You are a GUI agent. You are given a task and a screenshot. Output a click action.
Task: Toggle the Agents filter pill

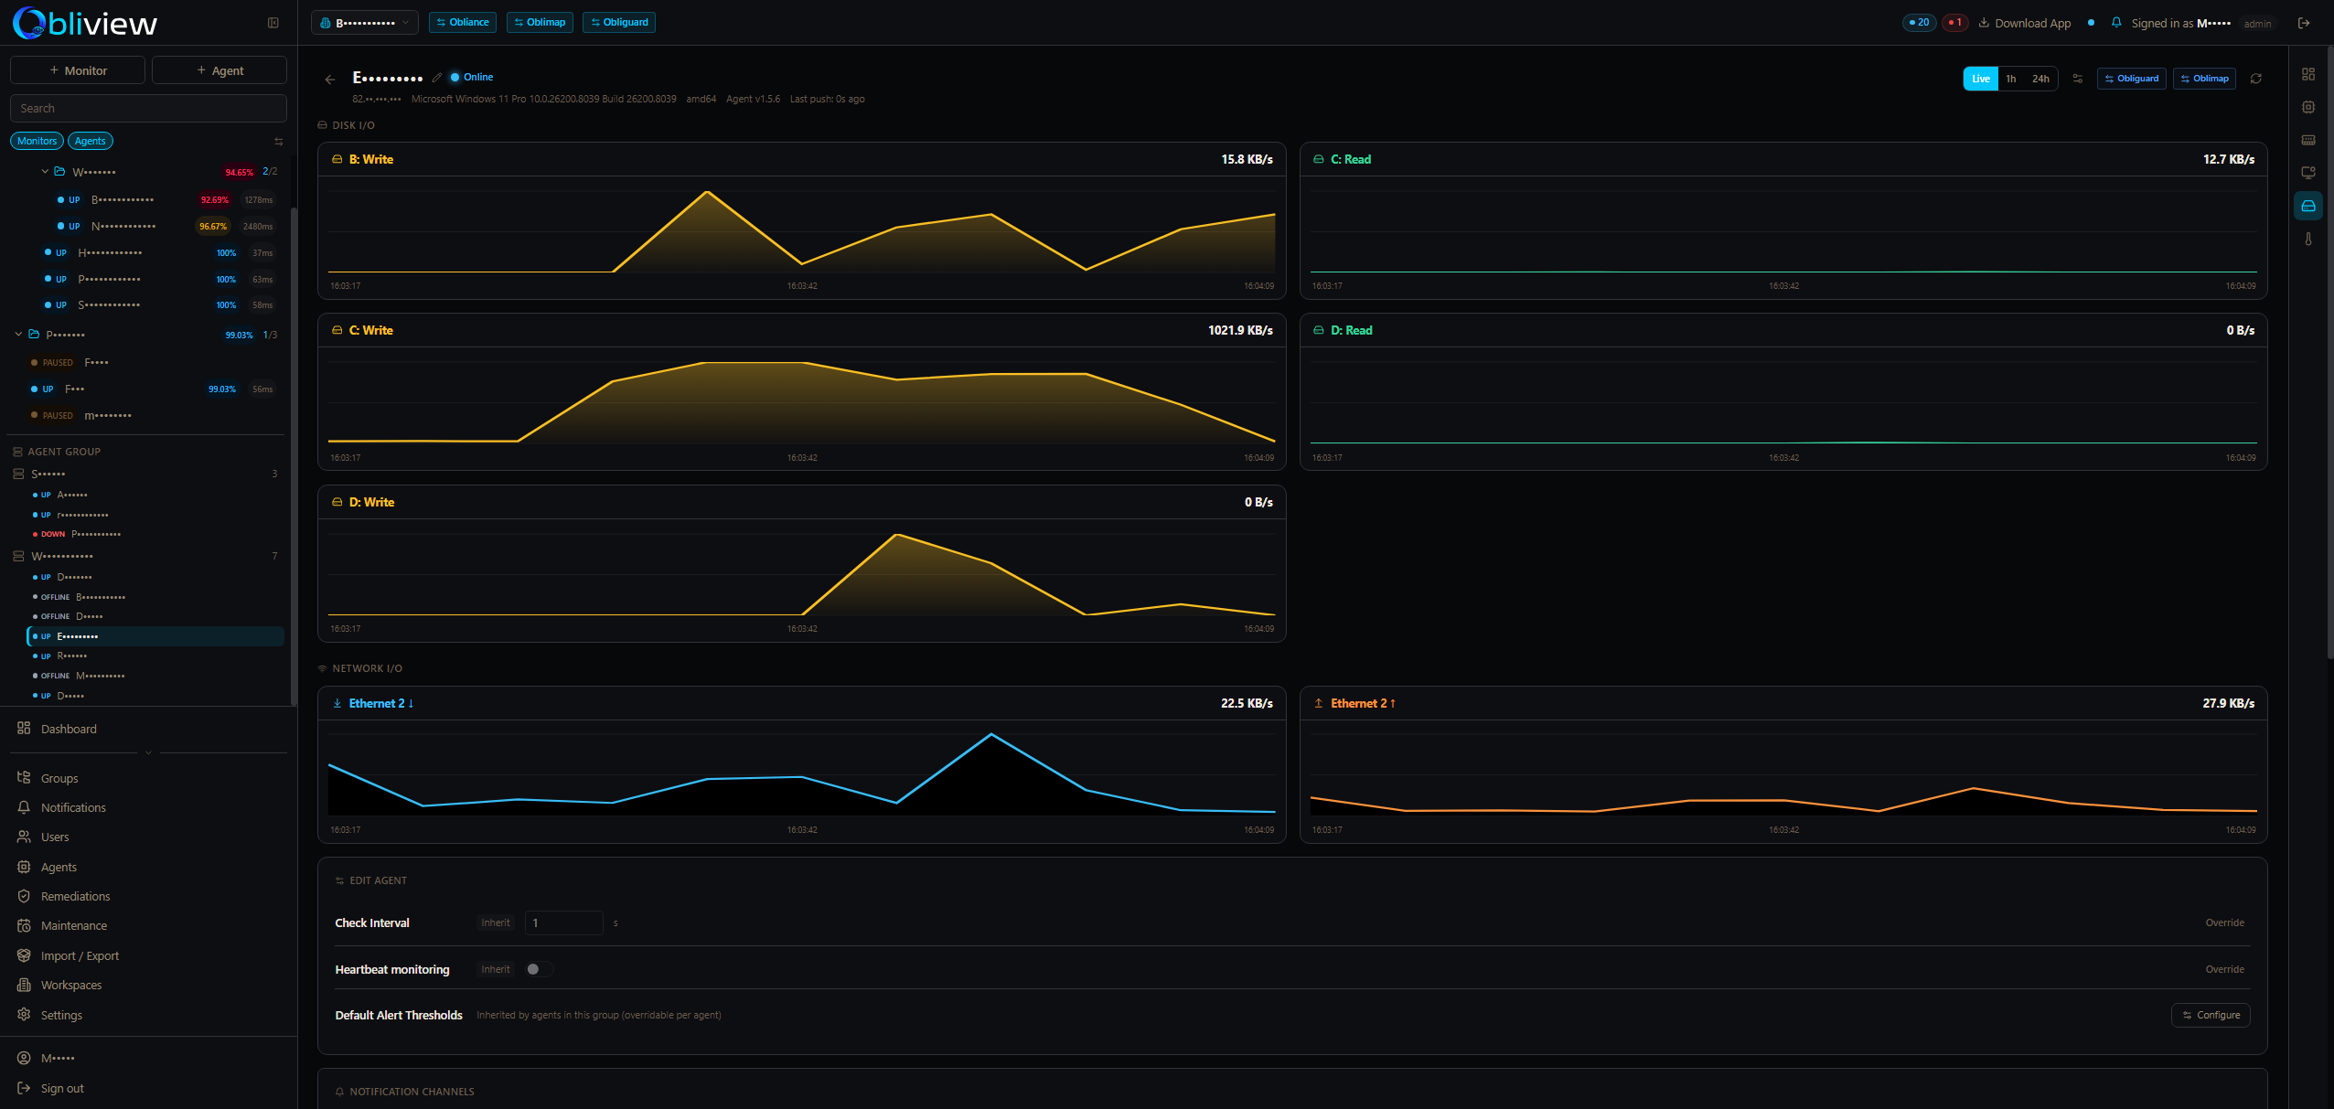coord(90,140)
